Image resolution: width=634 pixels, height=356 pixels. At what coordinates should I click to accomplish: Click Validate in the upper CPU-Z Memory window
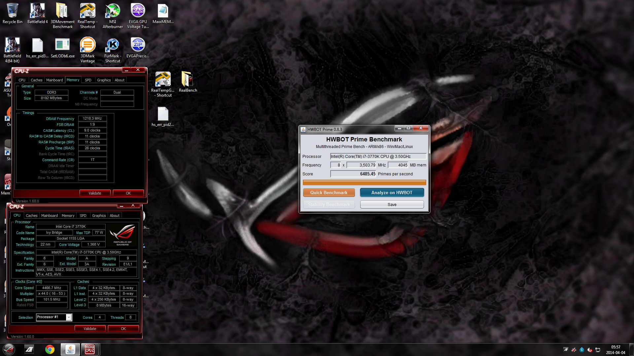click(95, 193)
